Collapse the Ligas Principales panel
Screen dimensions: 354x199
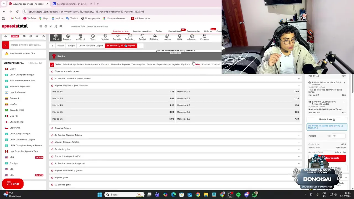coord(43,63)
